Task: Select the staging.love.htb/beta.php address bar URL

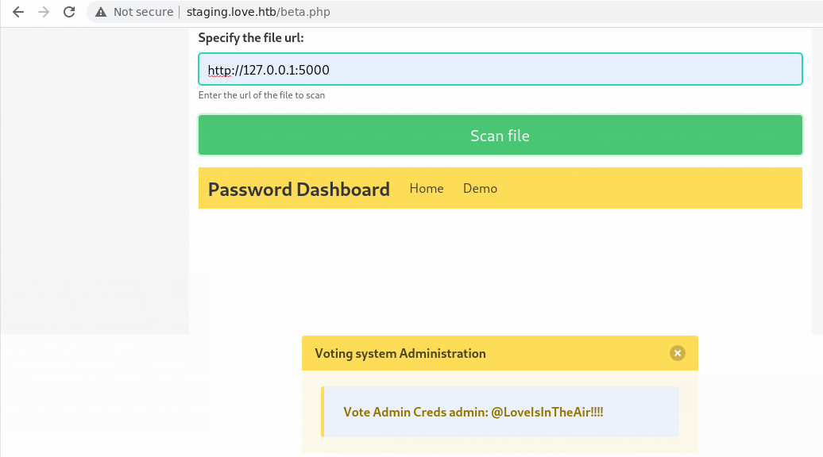Action: click(258, 12)
